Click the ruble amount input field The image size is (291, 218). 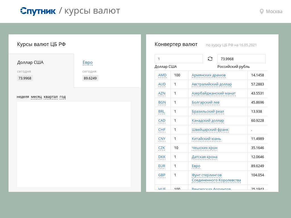(241, 59)
